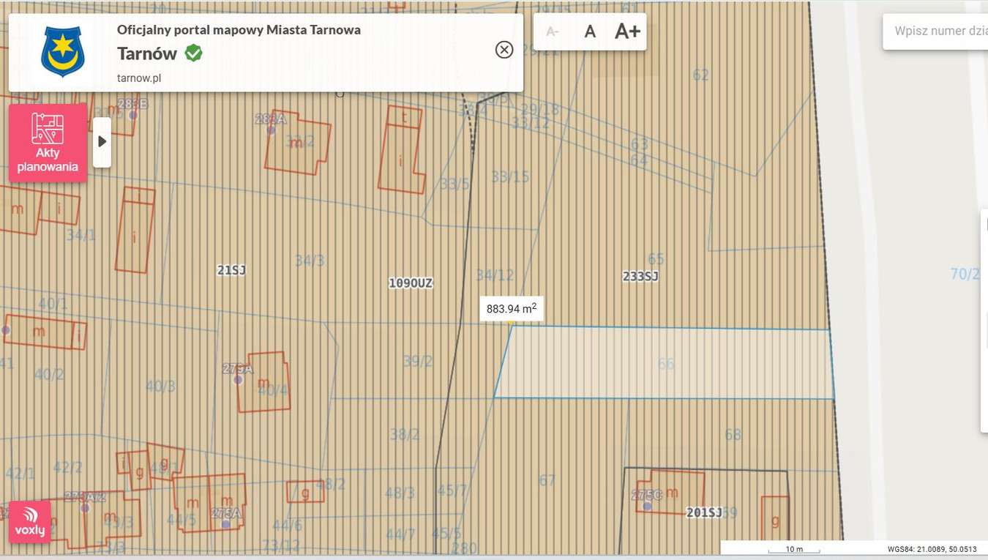Click address point 282A

[x=271, y=130]
